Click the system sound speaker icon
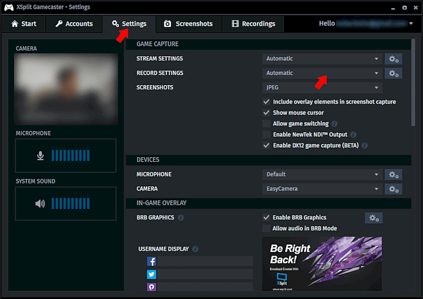423x299 pixels. [x=40, y=204]
